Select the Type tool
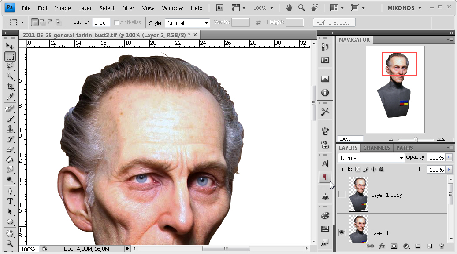457x254 pixels. pos(10,201)
